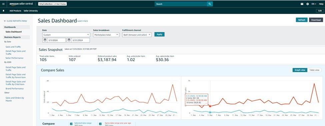Click the search magnifier button

210,4
